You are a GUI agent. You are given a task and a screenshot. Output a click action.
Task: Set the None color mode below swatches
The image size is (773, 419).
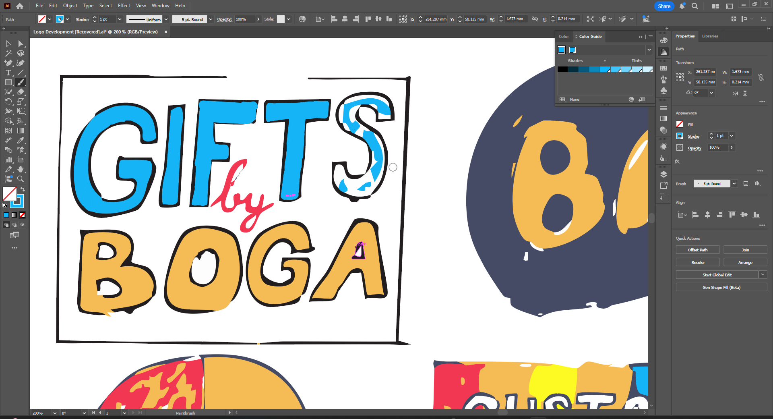[22, 215]
